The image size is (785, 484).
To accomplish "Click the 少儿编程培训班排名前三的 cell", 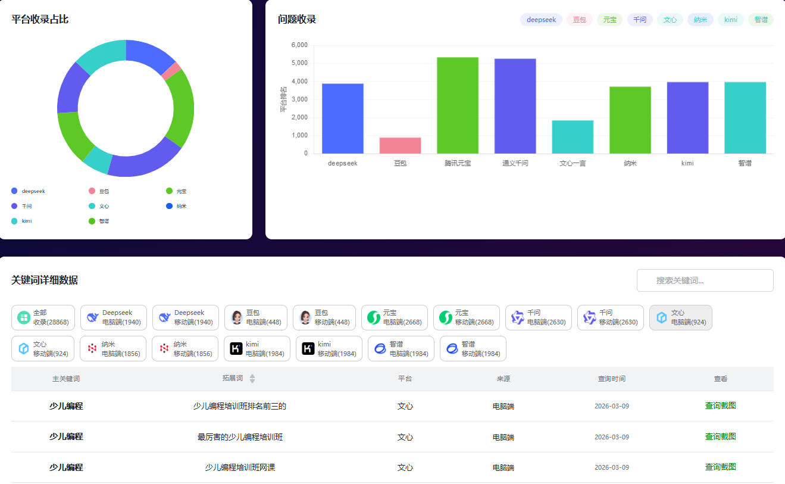I will click(x=240, y=406).
